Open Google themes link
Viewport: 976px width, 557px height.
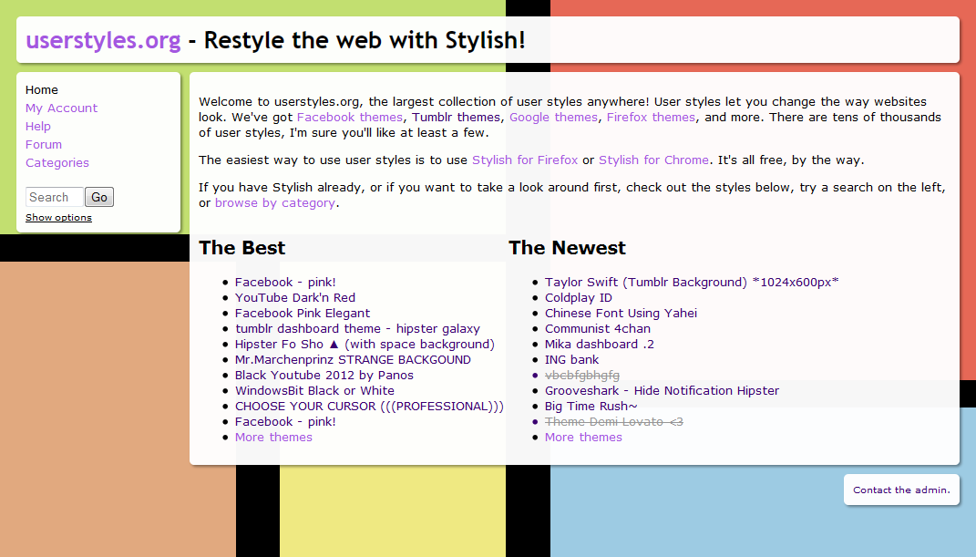tap(553, 117)
